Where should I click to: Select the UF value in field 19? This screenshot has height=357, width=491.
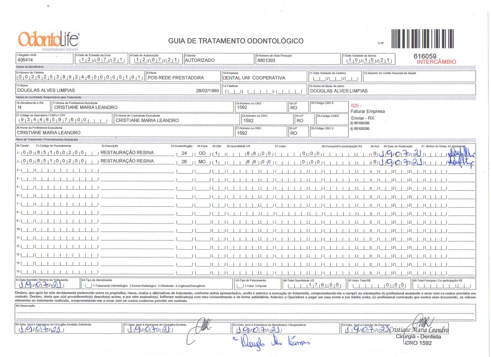tap(294, 108)
